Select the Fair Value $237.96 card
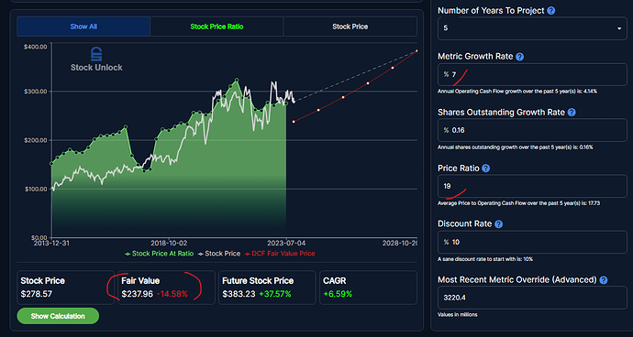 pos(166,288)
